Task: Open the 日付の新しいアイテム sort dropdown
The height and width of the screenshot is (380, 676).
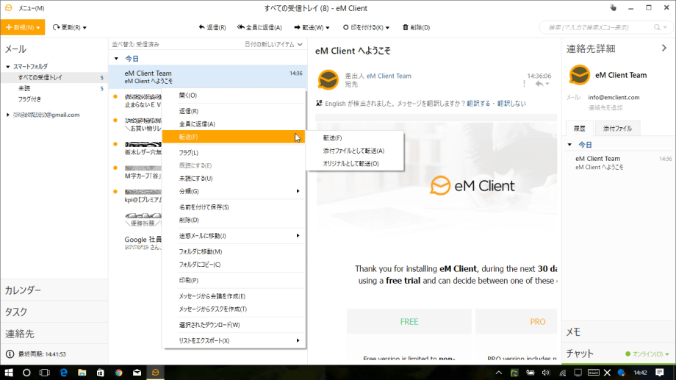Action: [x=273, y=44]
